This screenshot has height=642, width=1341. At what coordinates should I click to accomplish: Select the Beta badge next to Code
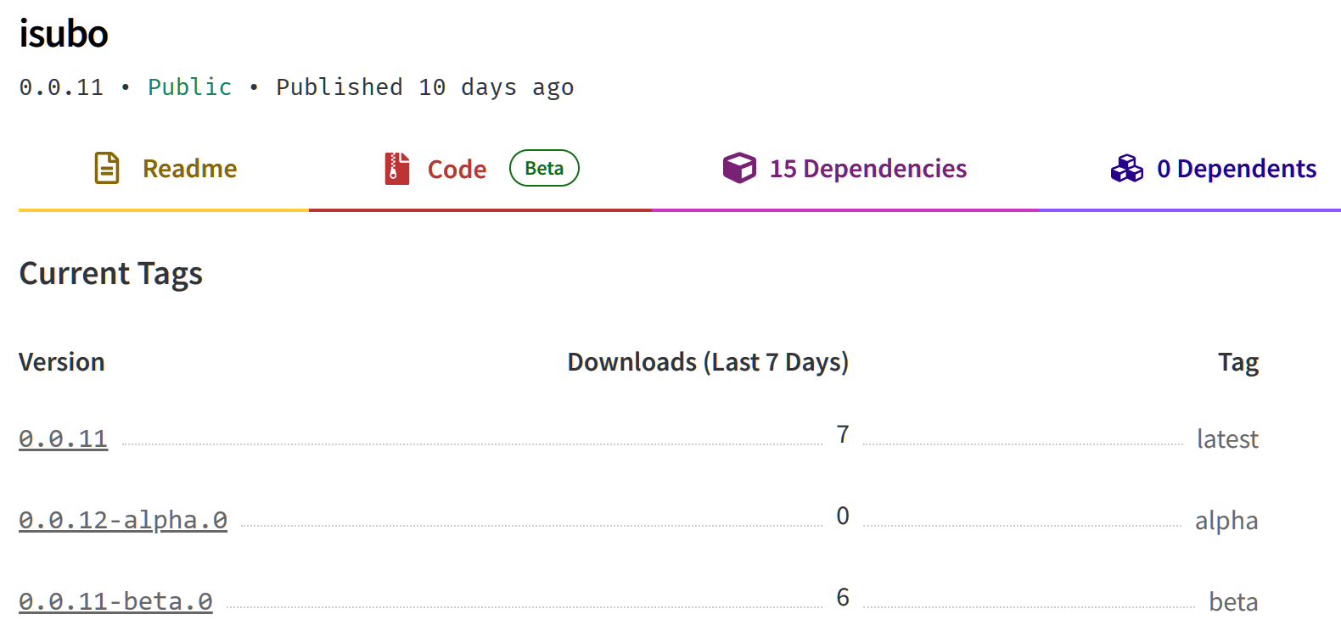pos(543,167)
